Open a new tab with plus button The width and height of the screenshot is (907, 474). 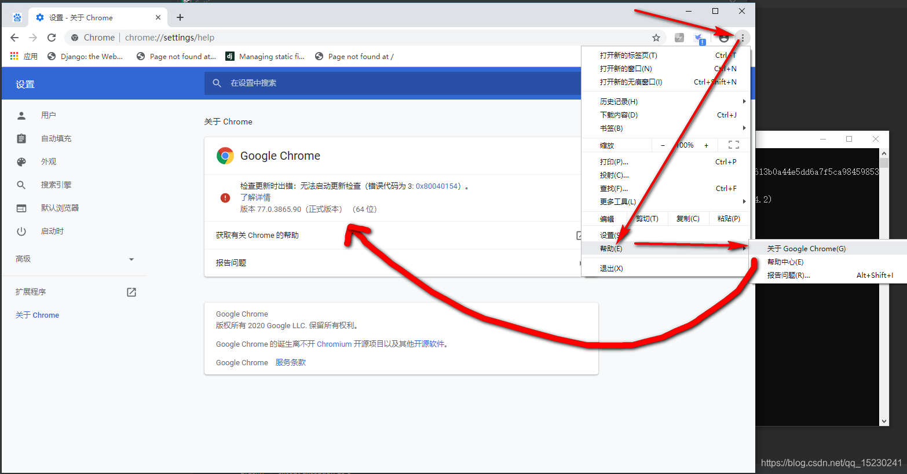point(180,17)
